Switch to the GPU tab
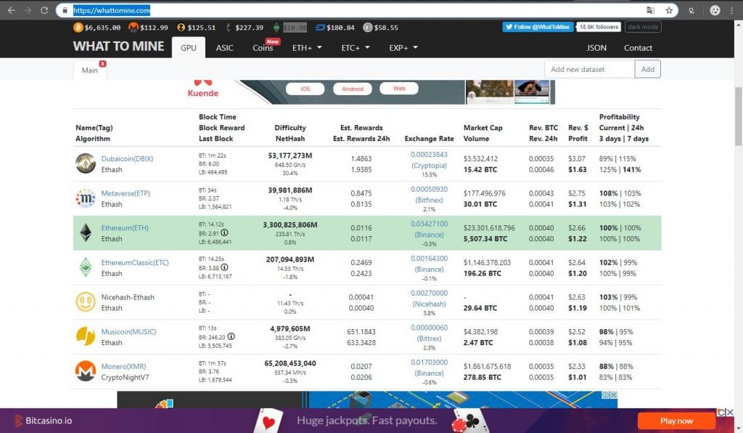Image resolution: width=743 pixels, height=433 pixels. 188,47
